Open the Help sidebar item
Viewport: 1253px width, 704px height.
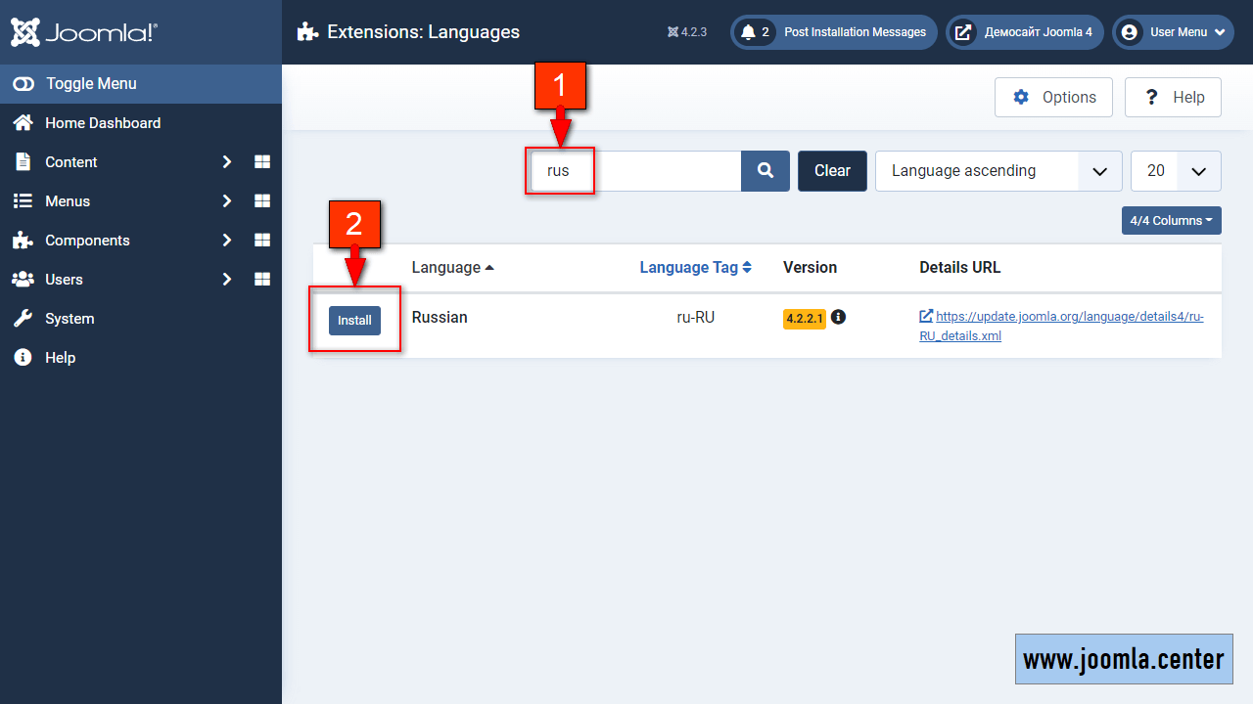coord(141,358)
